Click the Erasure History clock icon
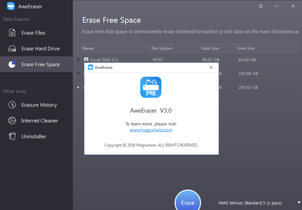Screen dimensions: 302x210 coord(12,105)
